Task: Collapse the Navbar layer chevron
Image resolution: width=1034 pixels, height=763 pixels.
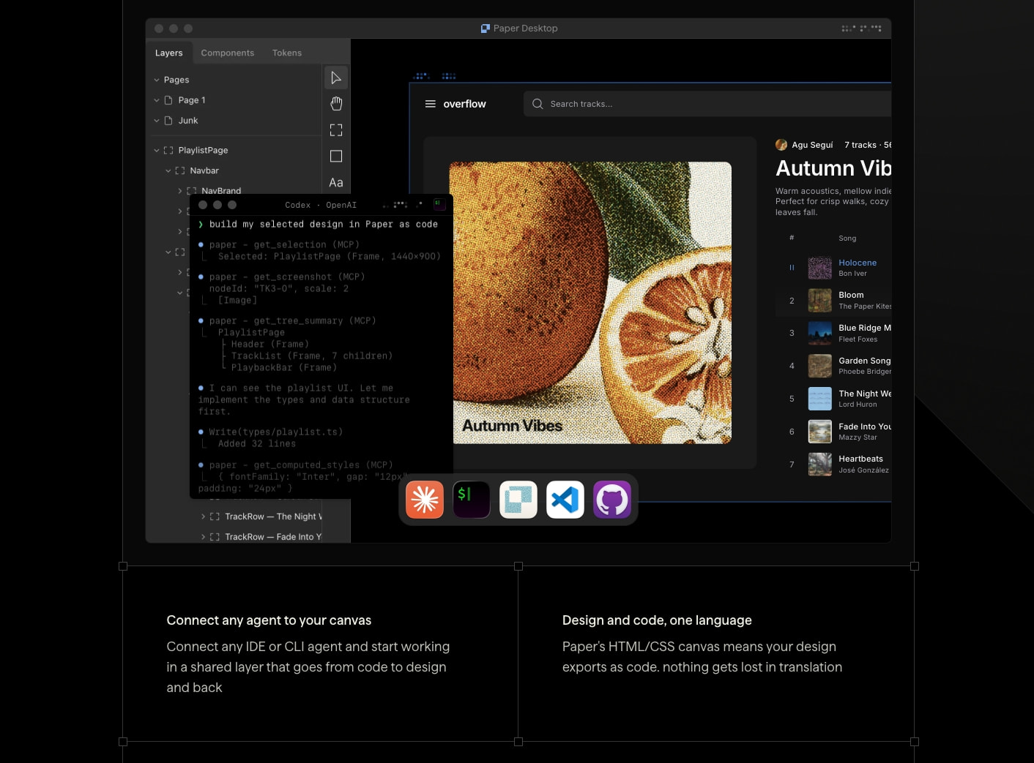Action: click(x=168, y=170)
